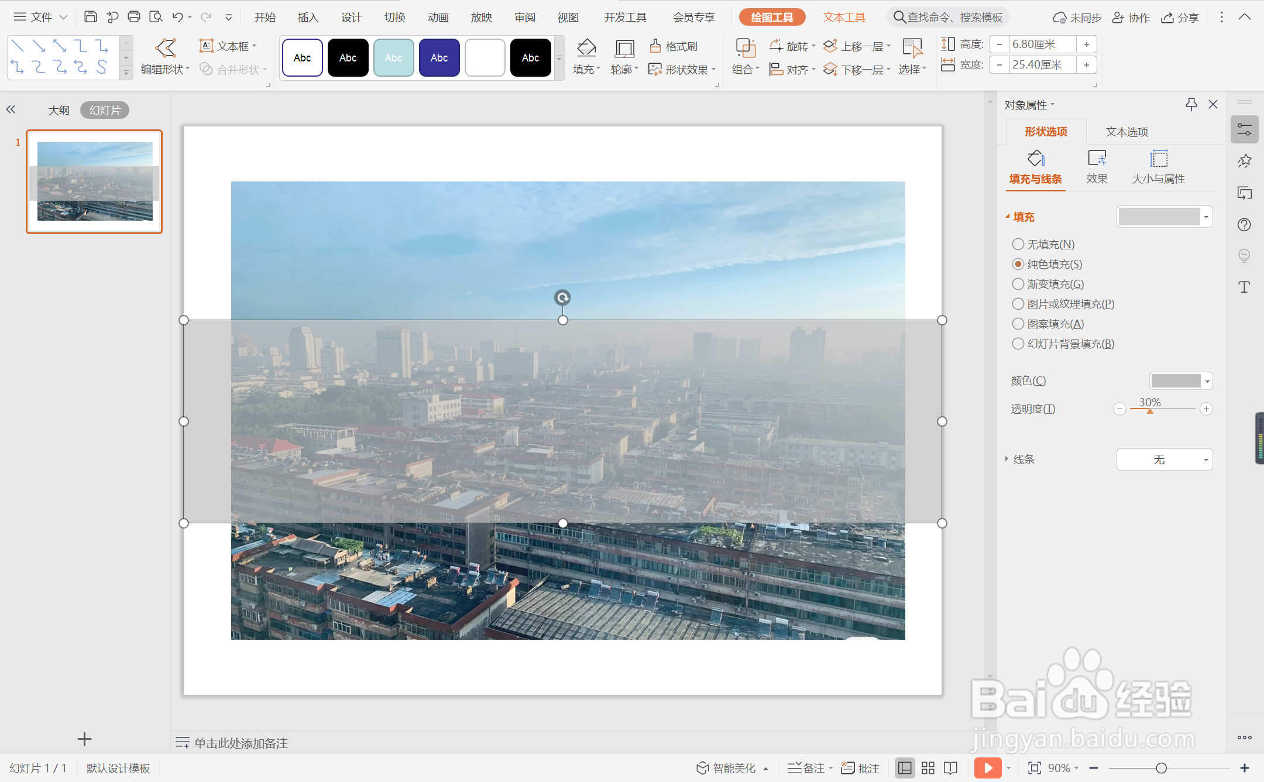Switch to normal view icon
Viewport: 1264px width, 782px height.
click(x=905, y=768)
